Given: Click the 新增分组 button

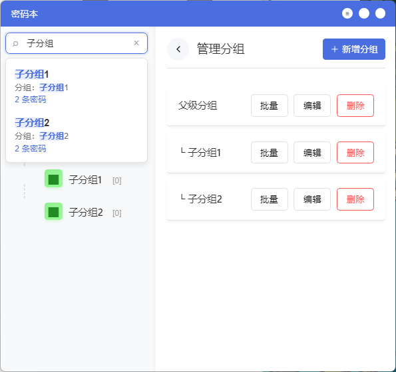Looking at the screenshot, I should [354, 49].
